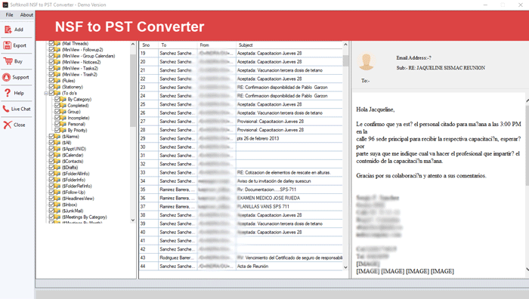Viewport: 529px width, 299px height.
Task: Click folder icon of ($Calendar)
Action: pyautogui.click(x=57, y=155)
